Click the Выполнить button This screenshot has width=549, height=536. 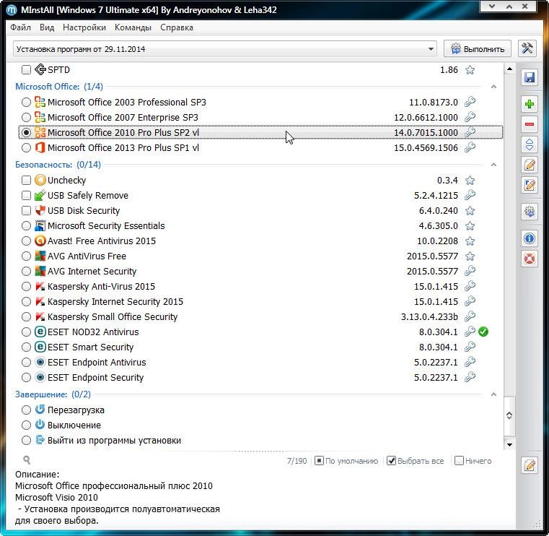point(478,48)
